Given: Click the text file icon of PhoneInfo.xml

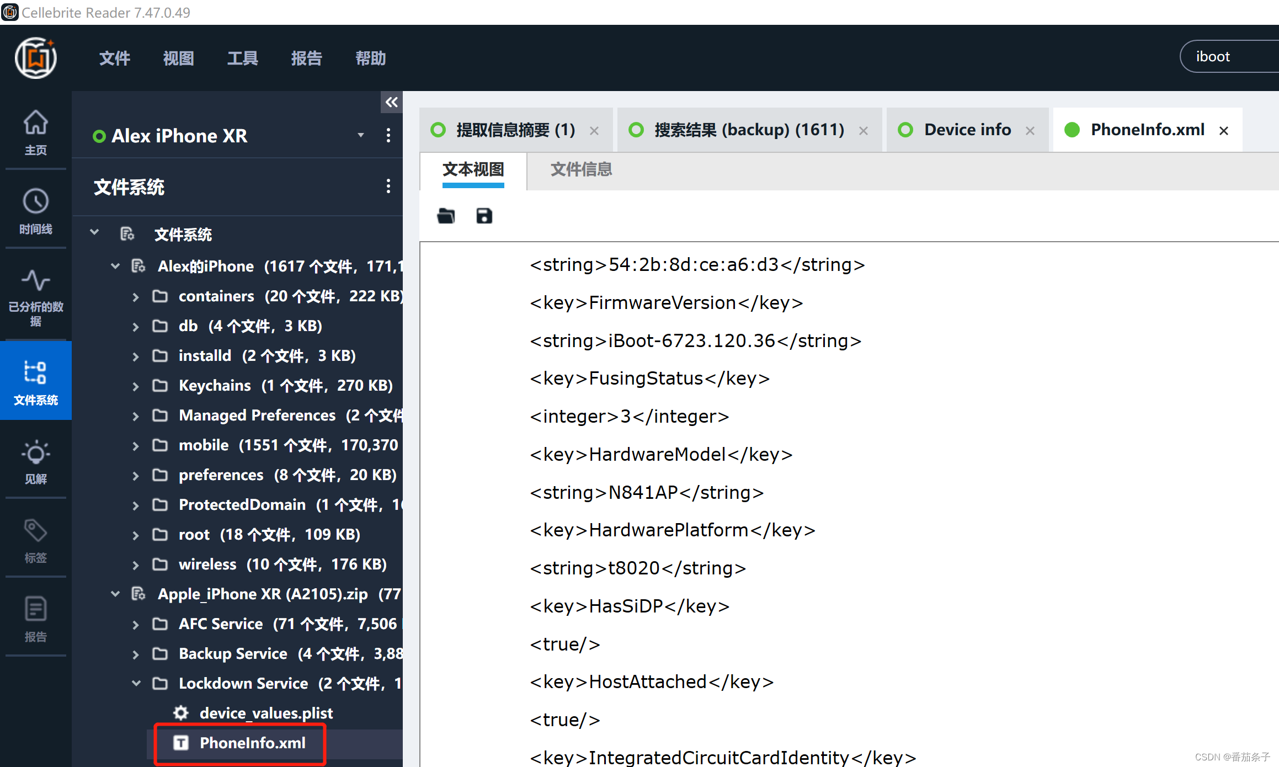Looking at the screenshot, I should 181,743.
